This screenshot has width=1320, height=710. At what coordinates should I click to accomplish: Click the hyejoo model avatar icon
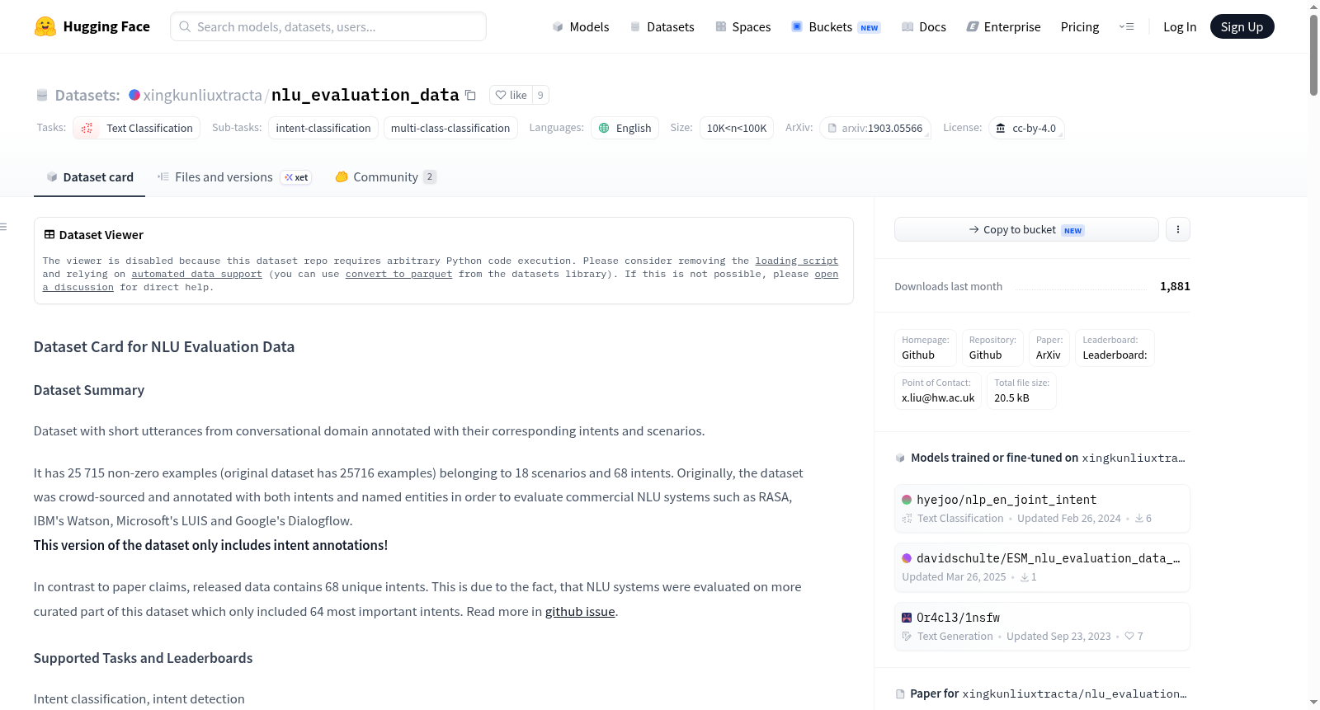[x=907, y=500]
